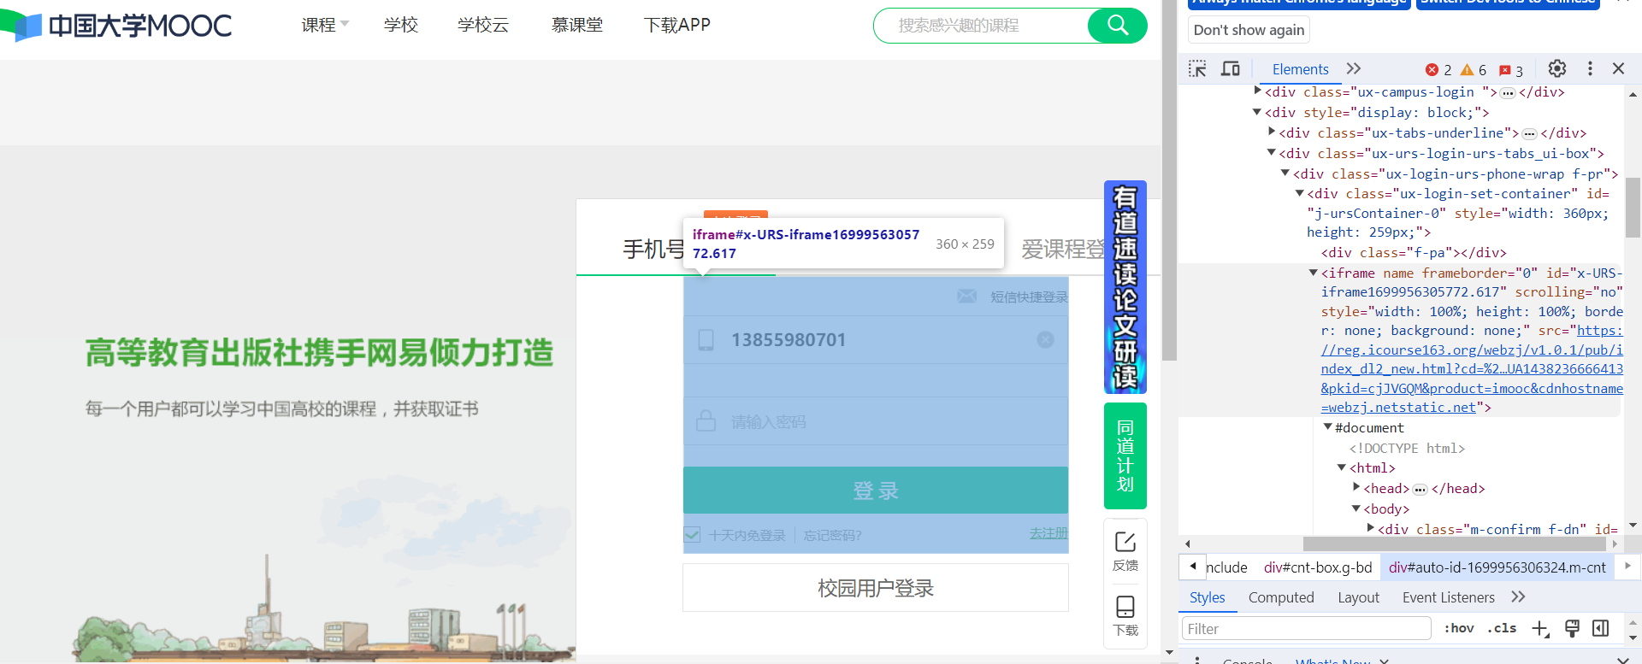Clear the phone number with the X icon
1642x664 pixels.
1045,340
